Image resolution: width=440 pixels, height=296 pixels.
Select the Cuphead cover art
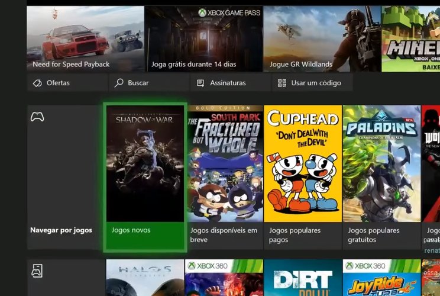click(303, 163)
